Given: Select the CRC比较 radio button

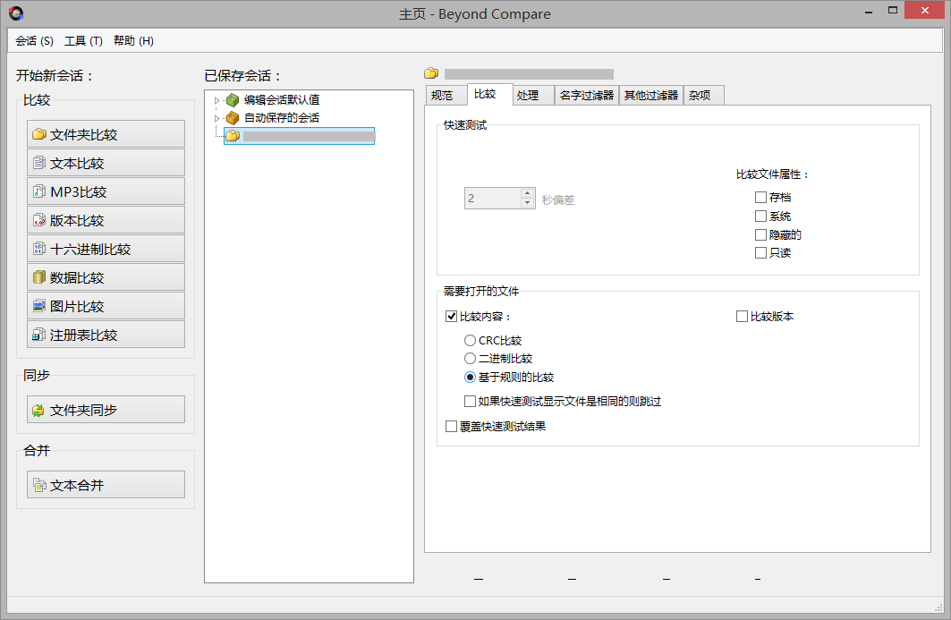Looking at the screenshot, I should tap(470, 341).
